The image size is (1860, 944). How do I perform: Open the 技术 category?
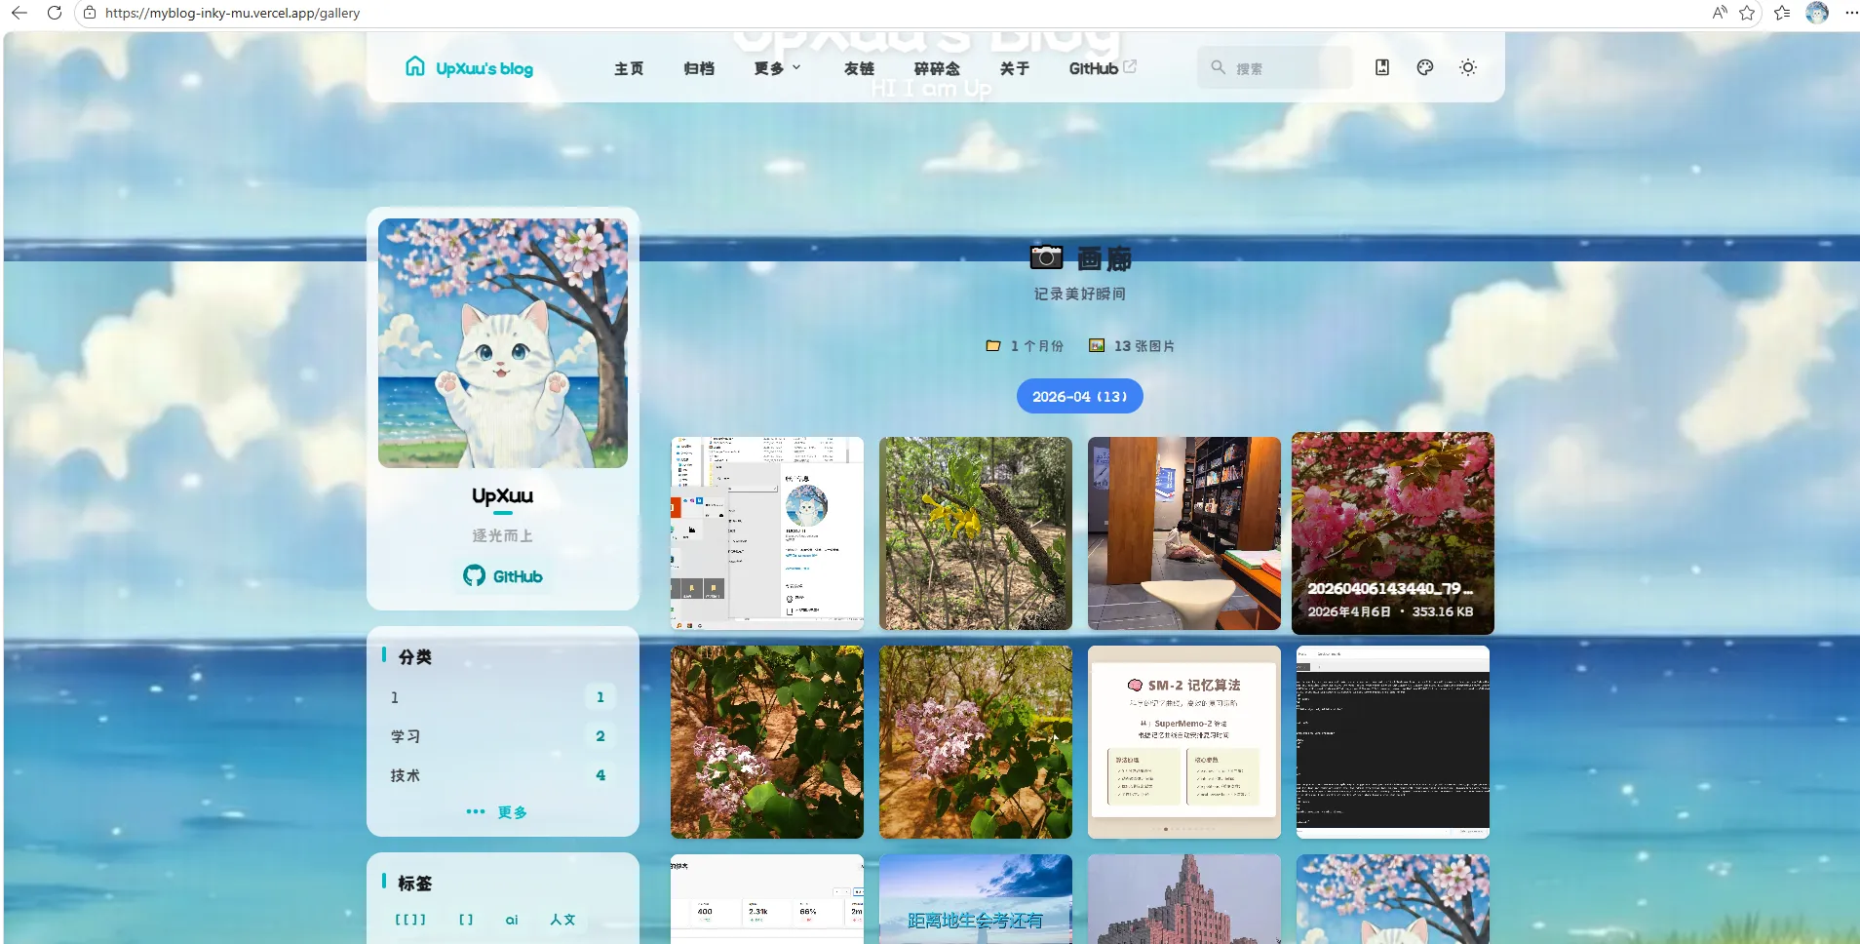[x=503, y=775]
